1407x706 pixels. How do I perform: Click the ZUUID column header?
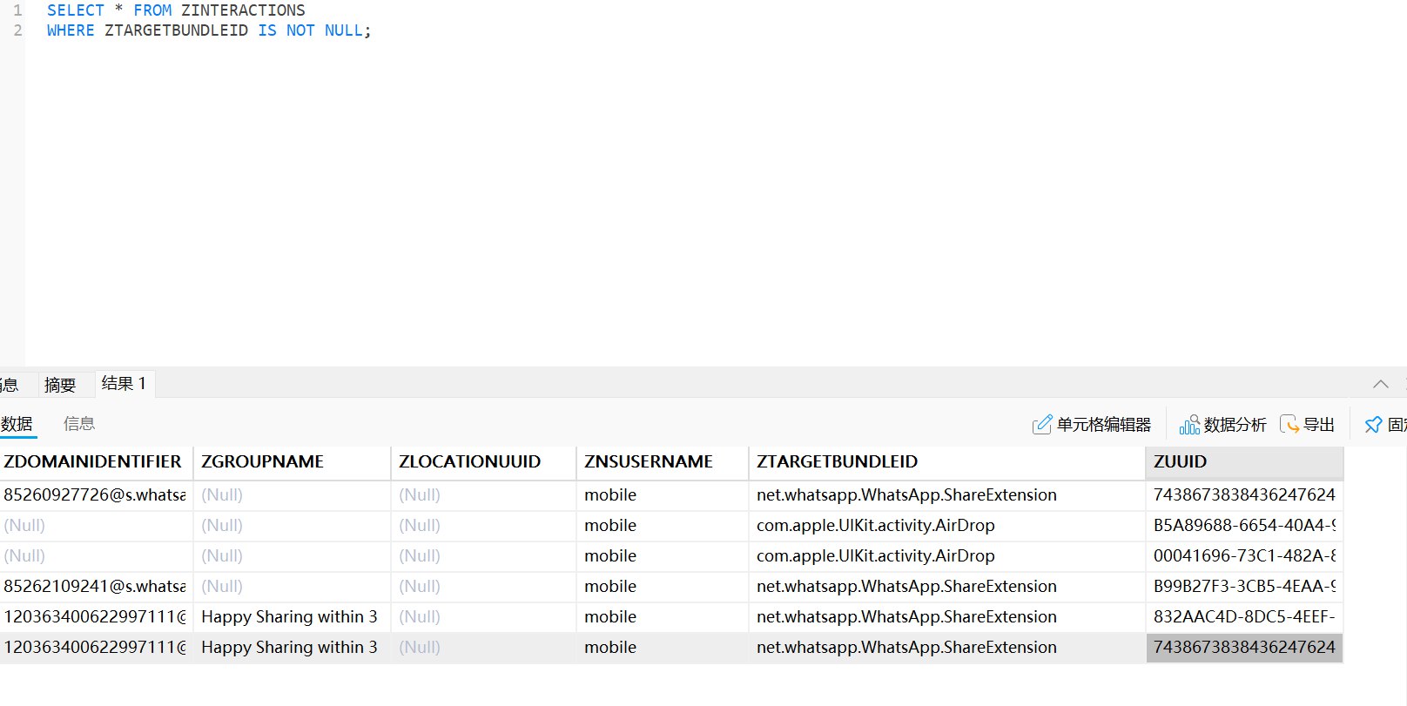pos(1180,462)
